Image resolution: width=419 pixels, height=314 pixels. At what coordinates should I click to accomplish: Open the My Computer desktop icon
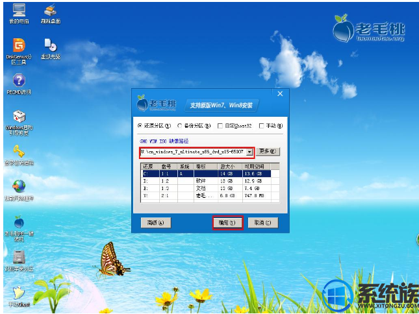coord(19,14)
